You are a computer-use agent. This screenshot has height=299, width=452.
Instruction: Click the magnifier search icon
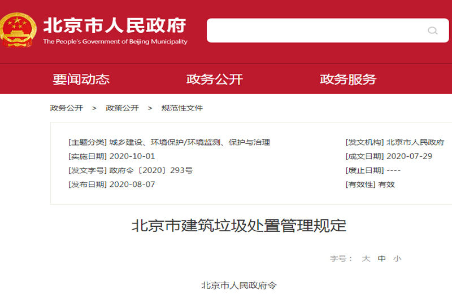(x=433, y=30)
